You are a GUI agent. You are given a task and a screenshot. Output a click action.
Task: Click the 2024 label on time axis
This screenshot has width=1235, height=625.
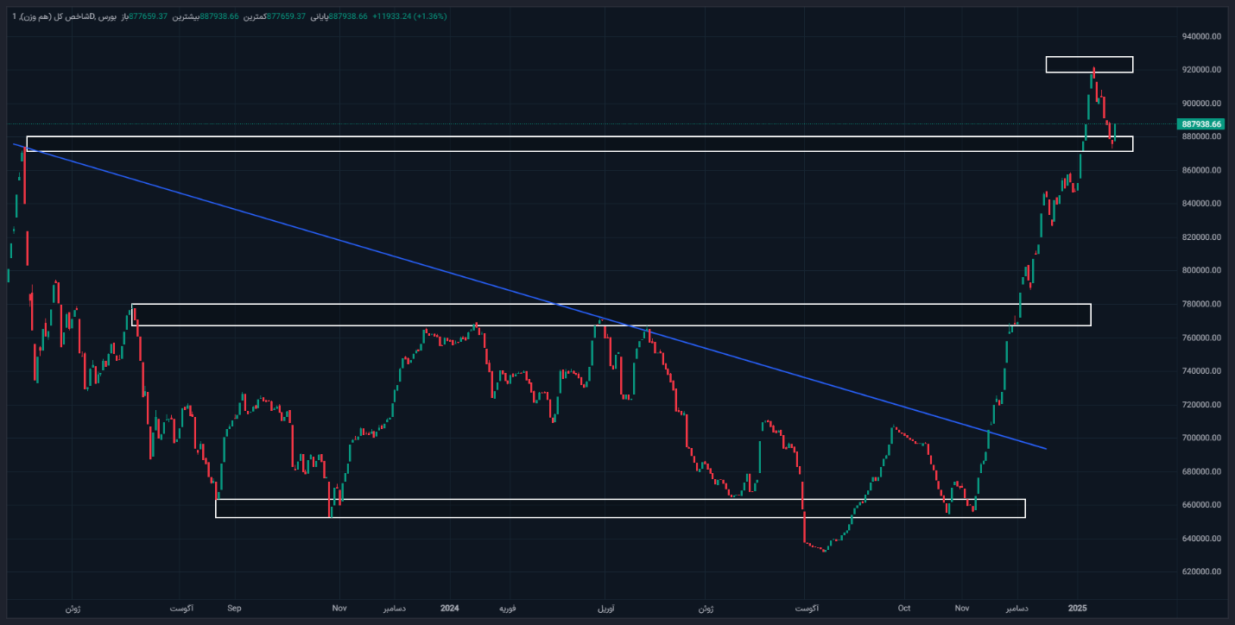(449, 609)
